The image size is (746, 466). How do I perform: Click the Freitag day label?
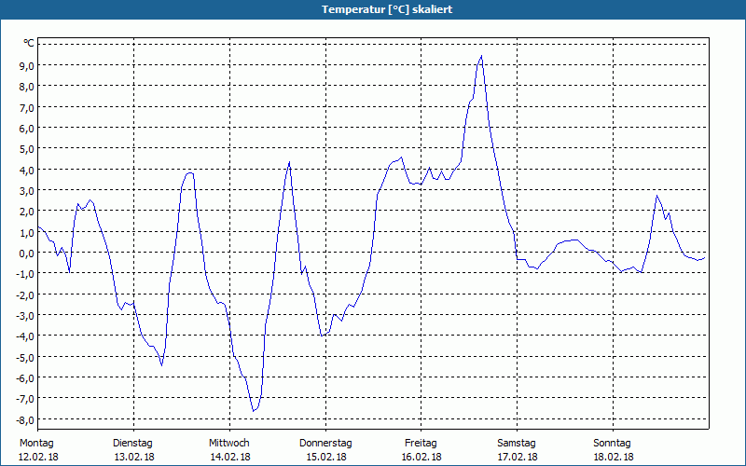(421, 444)
